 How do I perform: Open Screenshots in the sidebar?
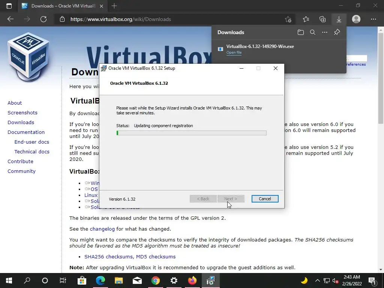pyautogui.click(x=22, y=112)
